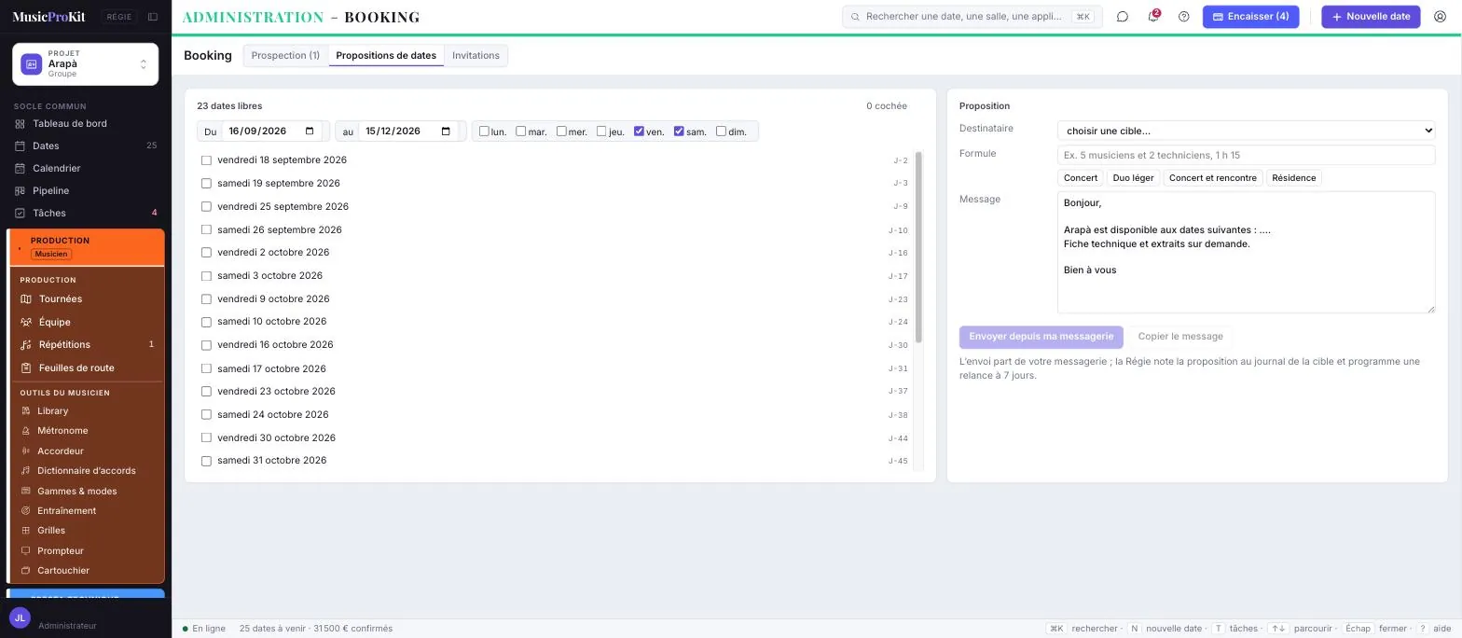Screen dimensions: 1462x638
Task: Click the Prompteur icon
Action: pyautogui.click(x=26, y=551)
